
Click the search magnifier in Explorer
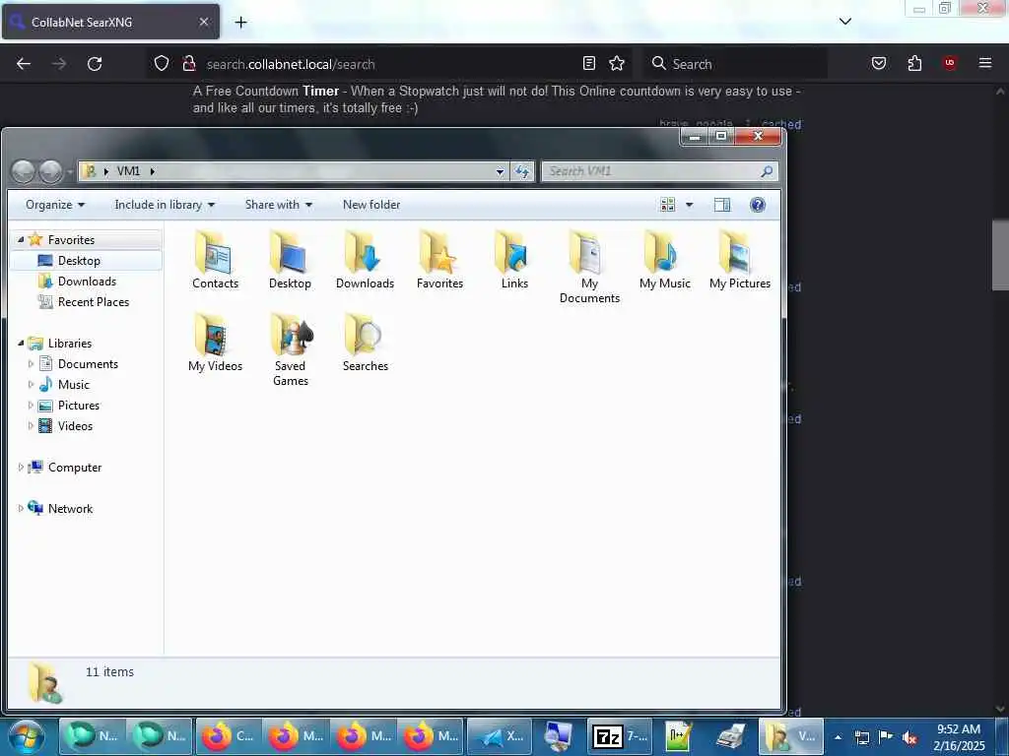(767, 171)
